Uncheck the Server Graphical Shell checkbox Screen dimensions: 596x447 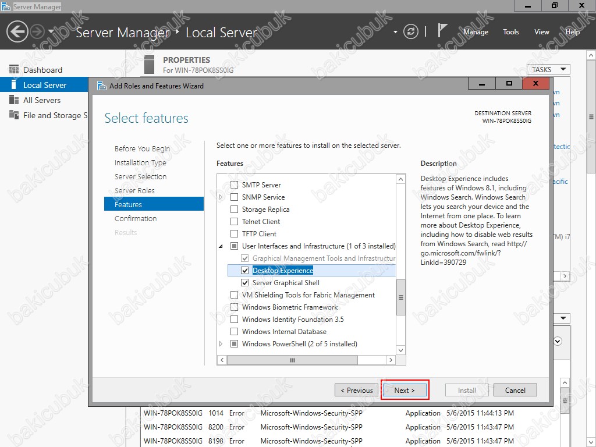click(x=245, y=283)
